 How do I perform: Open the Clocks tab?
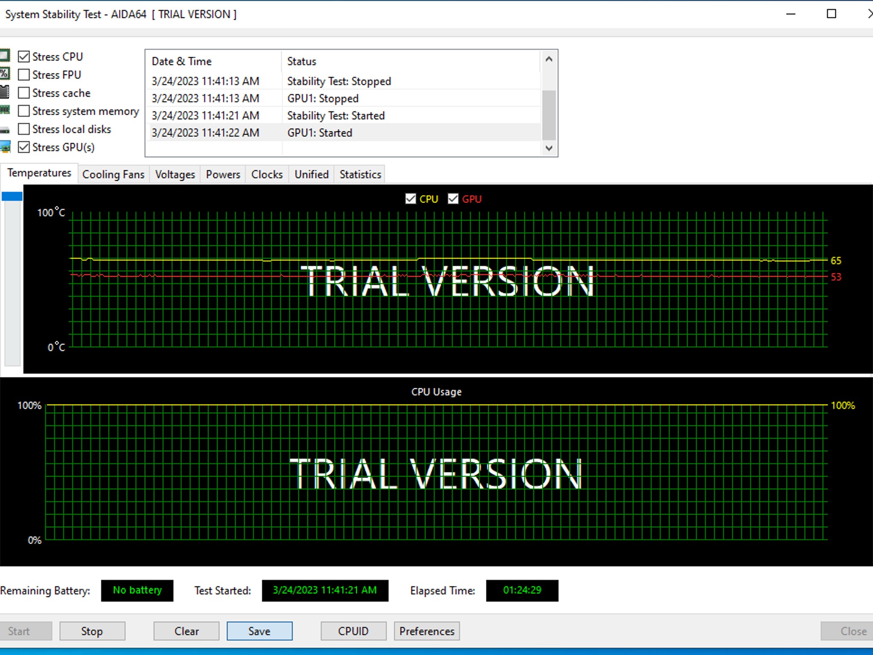tap(267, 174)
